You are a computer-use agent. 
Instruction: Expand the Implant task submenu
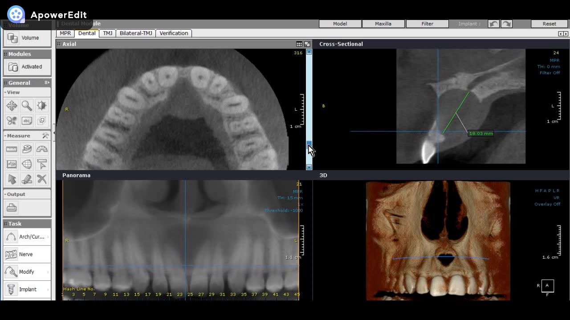[48, 289]
